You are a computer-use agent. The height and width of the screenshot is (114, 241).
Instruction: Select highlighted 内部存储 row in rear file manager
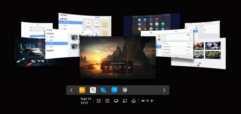(x=71, y=22)
